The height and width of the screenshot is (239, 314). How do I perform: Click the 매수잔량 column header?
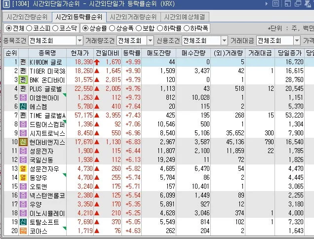(194, 53)
